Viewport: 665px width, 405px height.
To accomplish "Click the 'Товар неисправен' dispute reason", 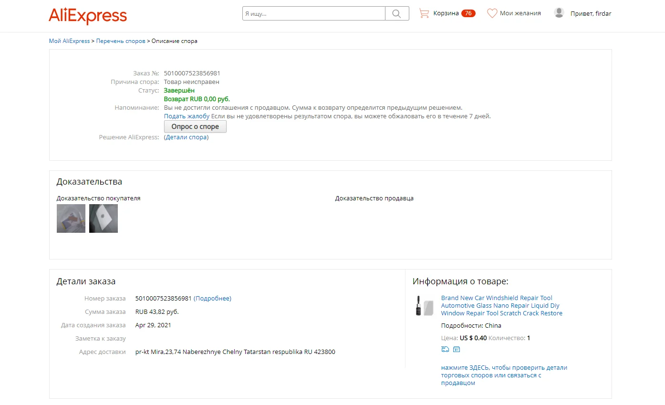I will click(192, 82).
